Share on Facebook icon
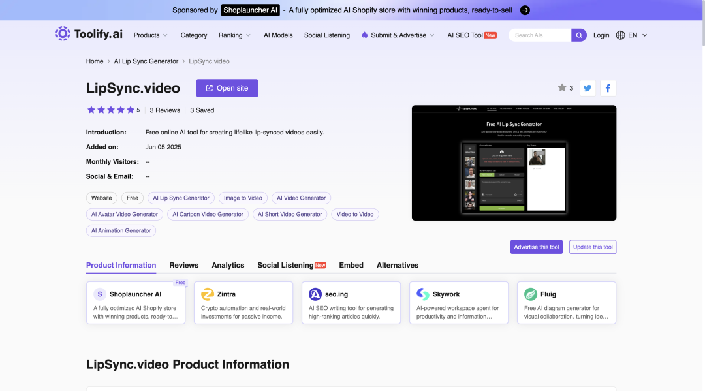The image size is (705, 391). point(608,88)
